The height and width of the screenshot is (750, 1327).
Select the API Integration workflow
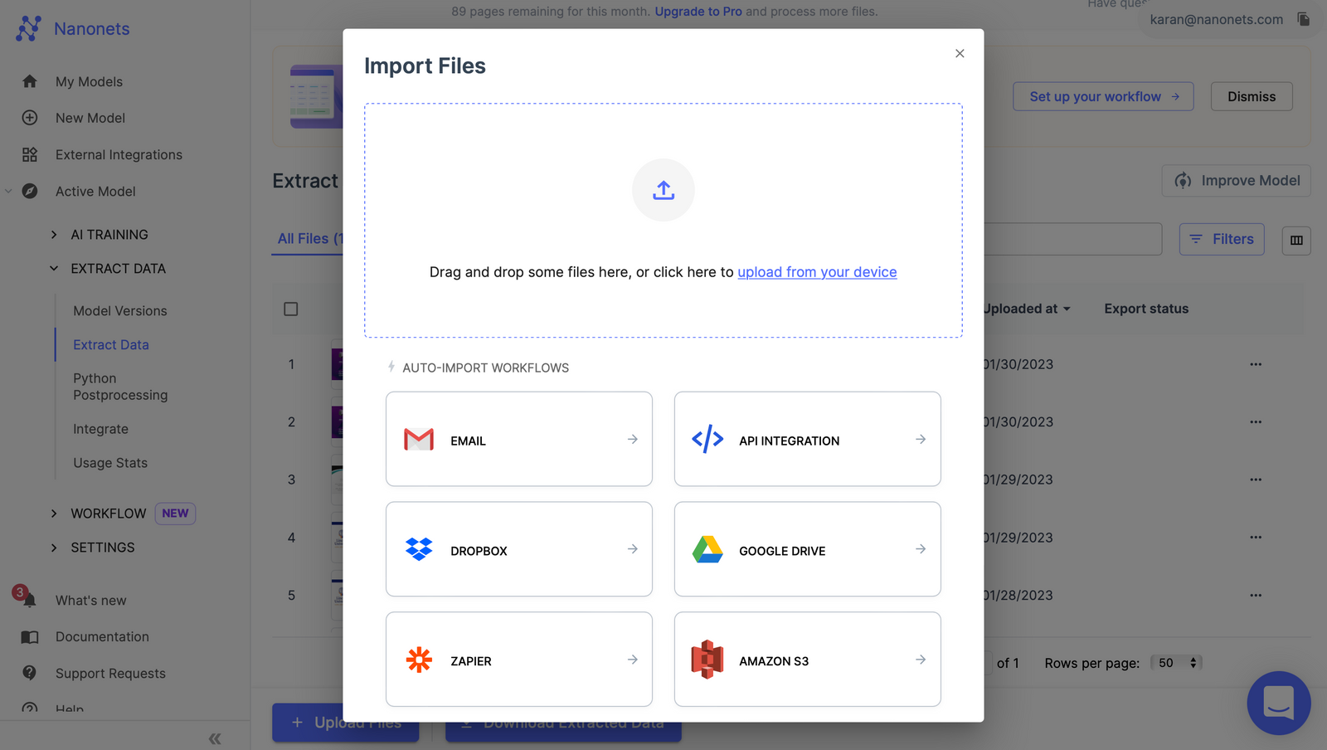805,440
